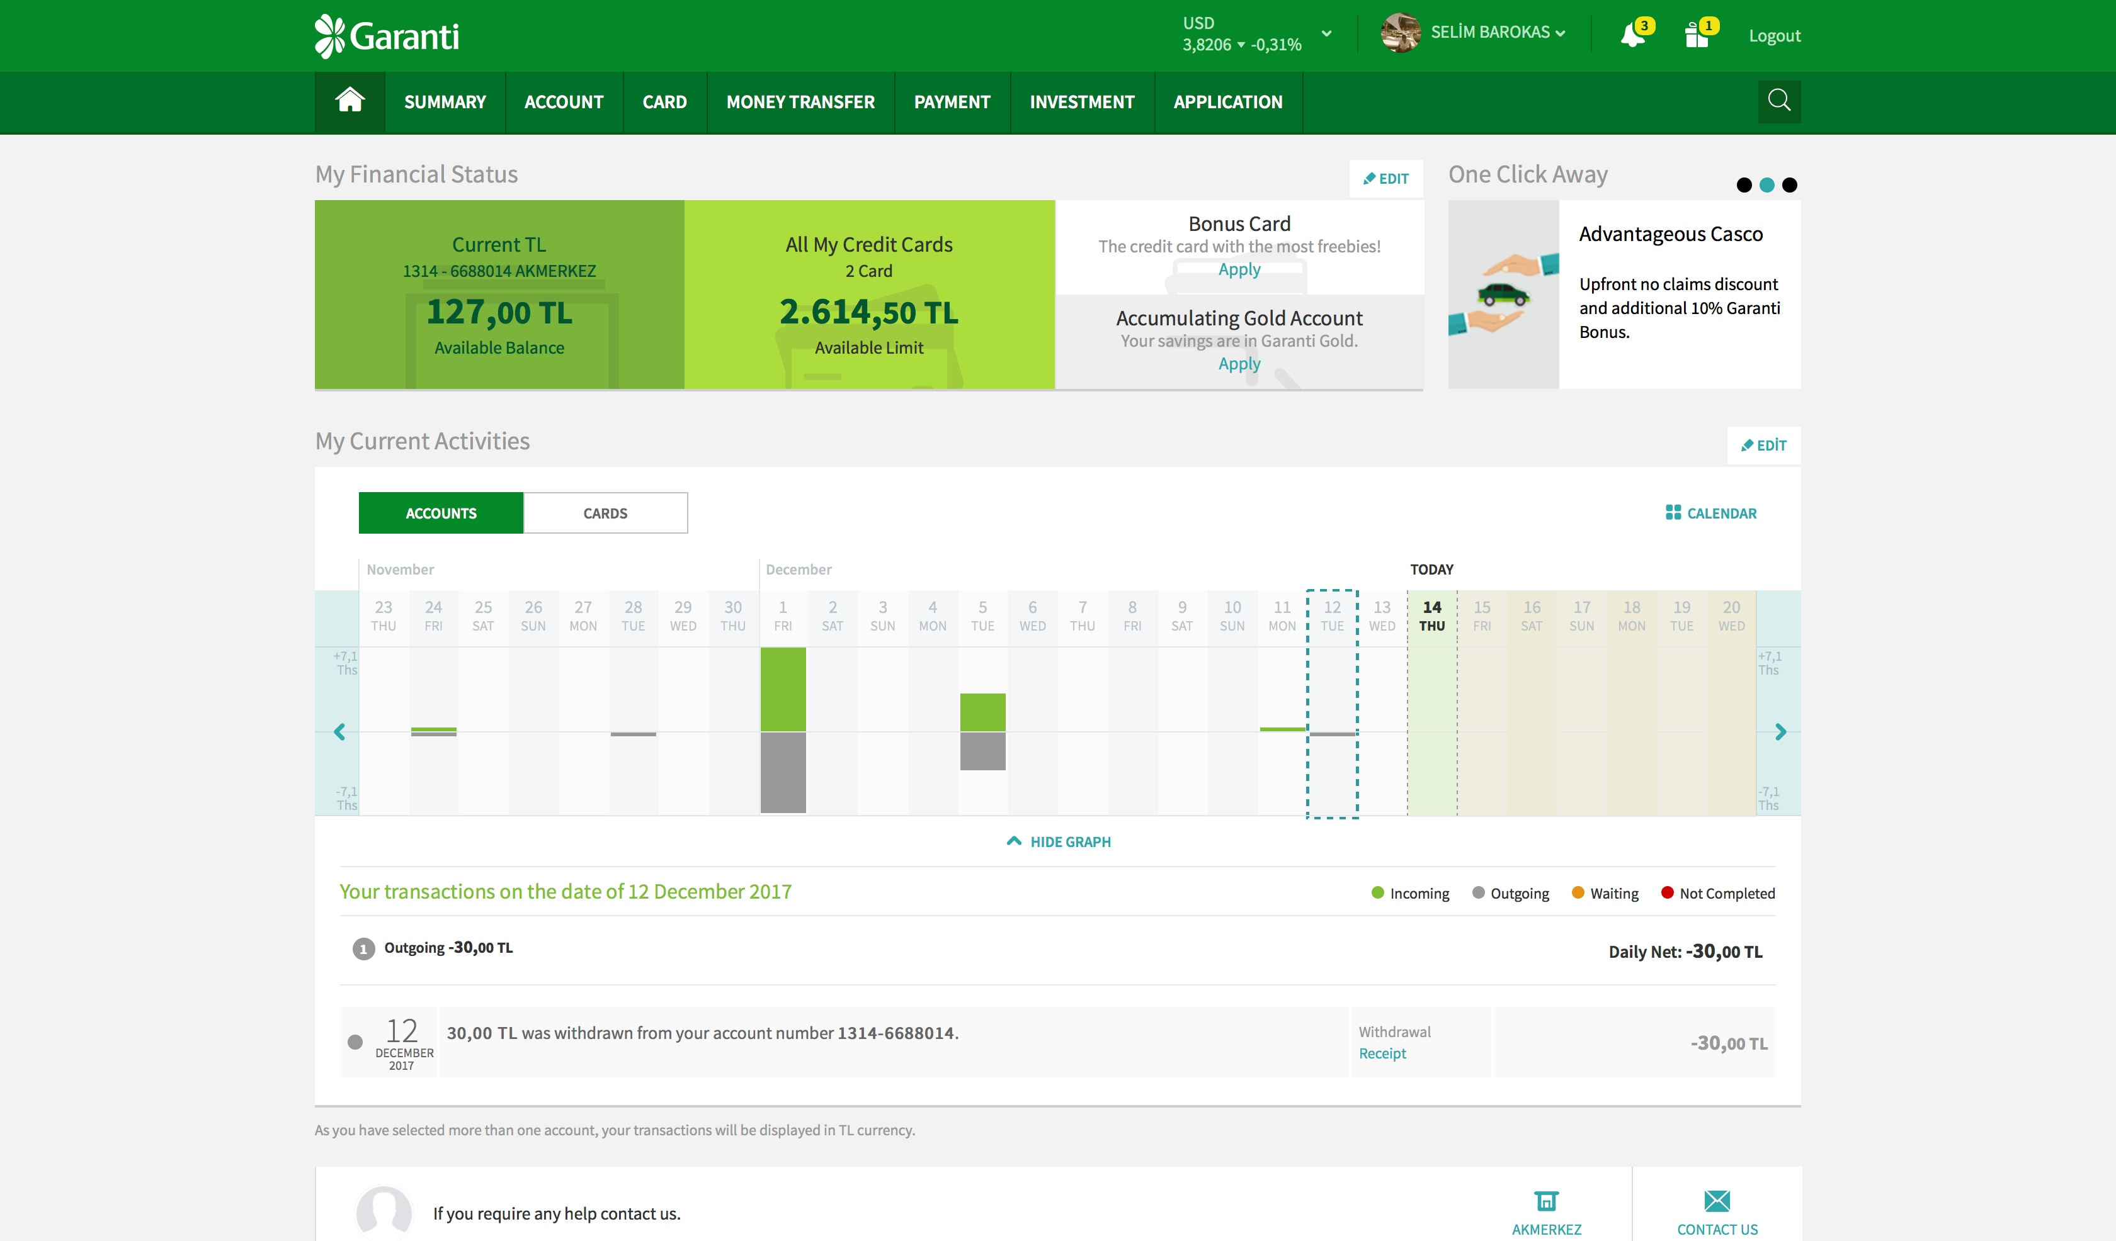Click the Garanti logo
2116x1241 pixels.
(387, 36)
